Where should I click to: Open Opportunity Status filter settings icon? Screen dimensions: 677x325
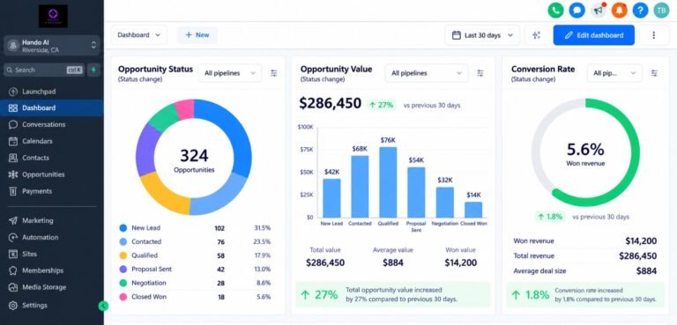tap(274, 73)
